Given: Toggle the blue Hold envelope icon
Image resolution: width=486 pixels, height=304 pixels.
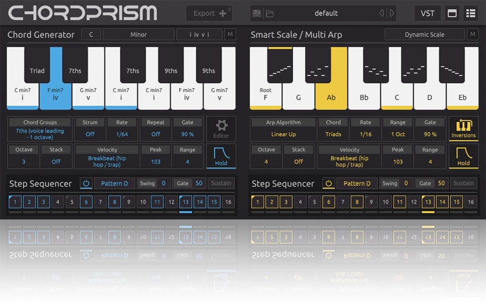Looking at the screenshot, I should tap(221, 156).
